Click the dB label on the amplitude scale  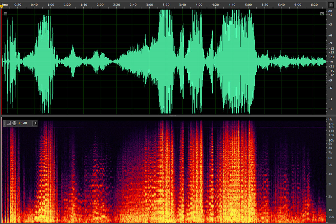[x=330, y=11]
